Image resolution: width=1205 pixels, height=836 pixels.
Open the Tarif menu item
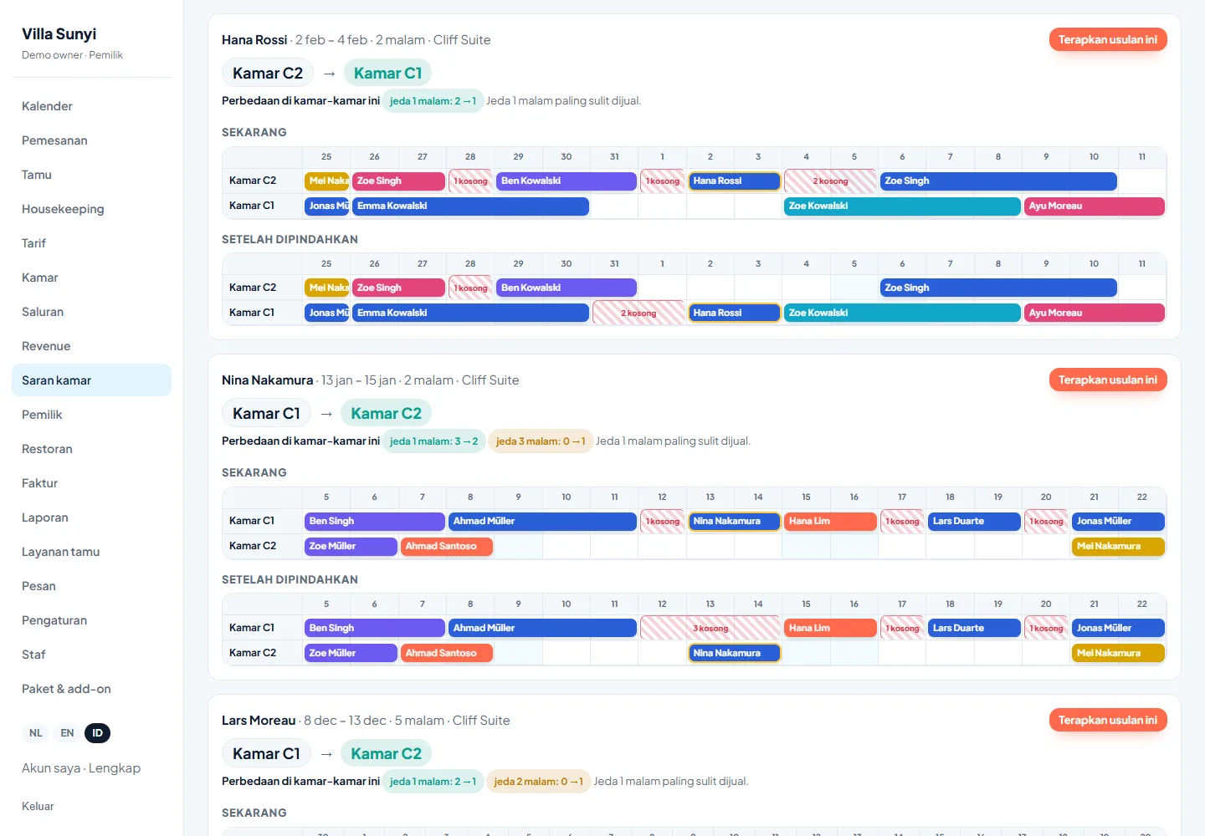coord(91,243)
